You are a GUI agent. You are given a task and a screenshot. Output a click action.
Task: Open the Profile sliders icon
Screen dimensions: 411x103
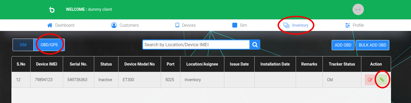point(348,25)
